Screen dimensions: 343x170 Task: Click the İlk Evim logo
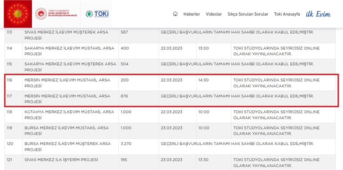(318, 14)
